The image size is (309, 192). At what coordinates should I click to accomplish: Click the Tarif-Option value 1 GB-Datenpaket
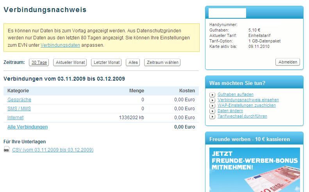pos(264,41)
